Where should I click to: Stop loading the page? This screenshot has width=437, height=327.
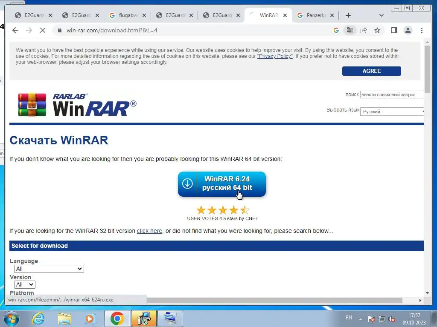tap(43, 30)
